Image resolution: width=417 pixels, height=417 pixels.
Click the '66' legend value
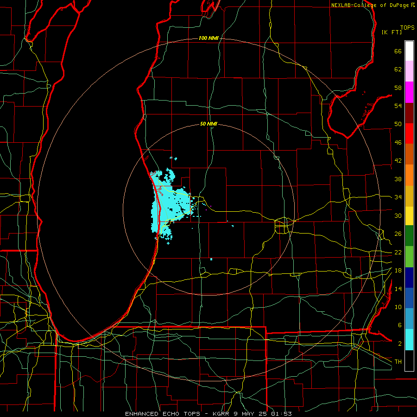pyautogui.click(x=398, y=51)
